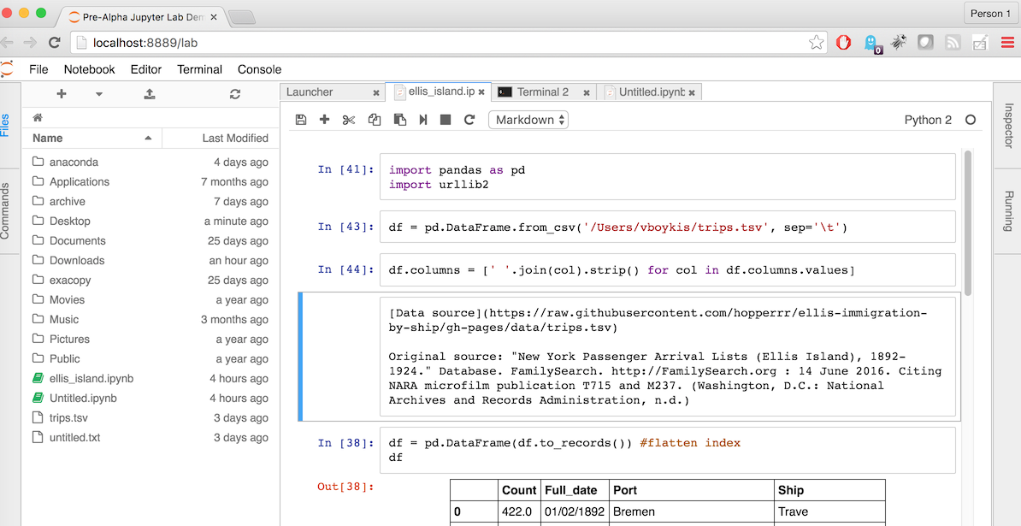The width and height of the screenshot is (1021, 526).
Task: Click the Python 2 kernel name
Action: 928,120
